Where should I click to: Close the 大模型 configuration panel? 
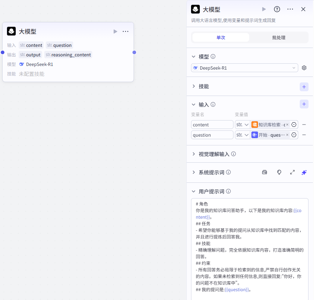coord(303,9)
